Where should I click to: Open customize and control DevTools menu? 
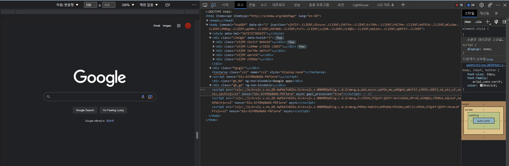point(498,5)
